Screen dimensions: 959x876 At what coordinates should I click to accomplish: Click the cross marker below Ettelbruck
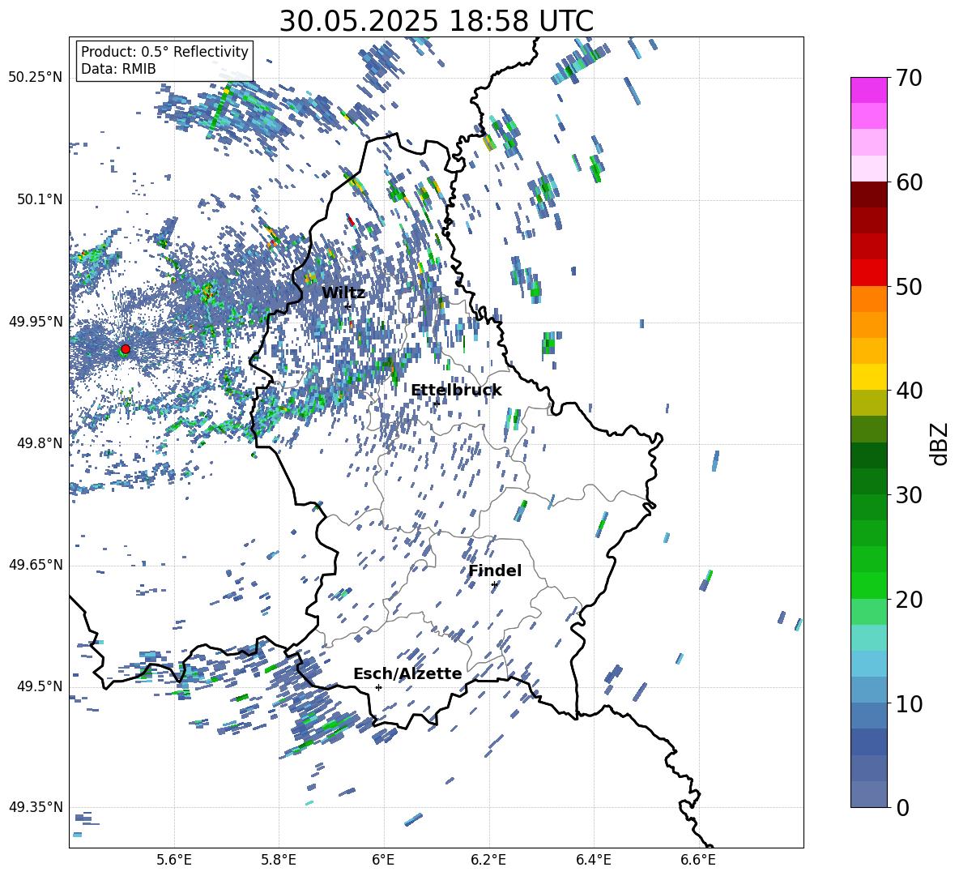[x=437, y=404]
